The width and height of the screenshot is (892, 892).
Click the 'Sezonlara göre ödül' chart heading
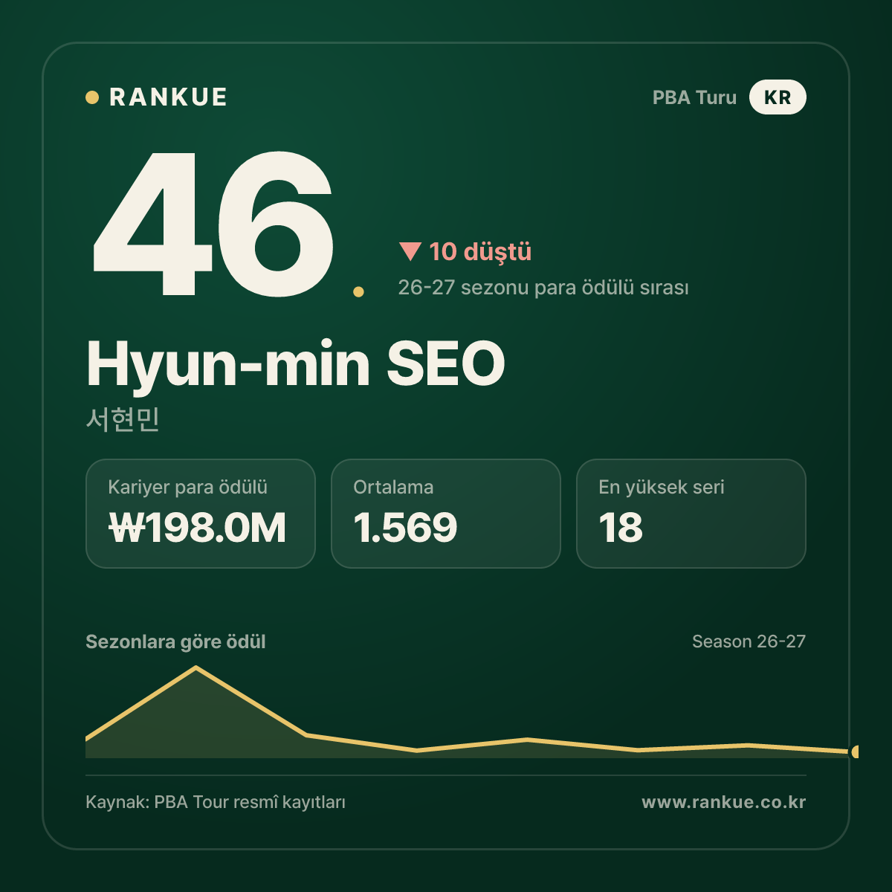[x=175, y=641]
